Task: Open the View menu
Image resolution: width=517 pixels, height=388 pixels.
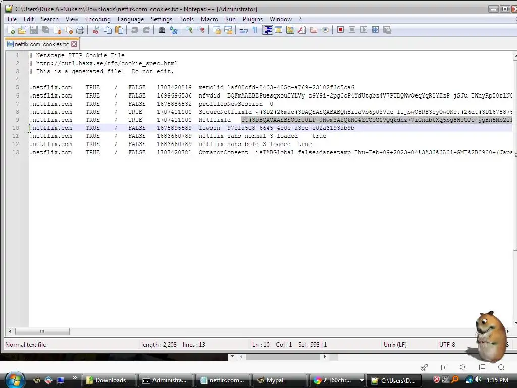Action: [72, 19]
